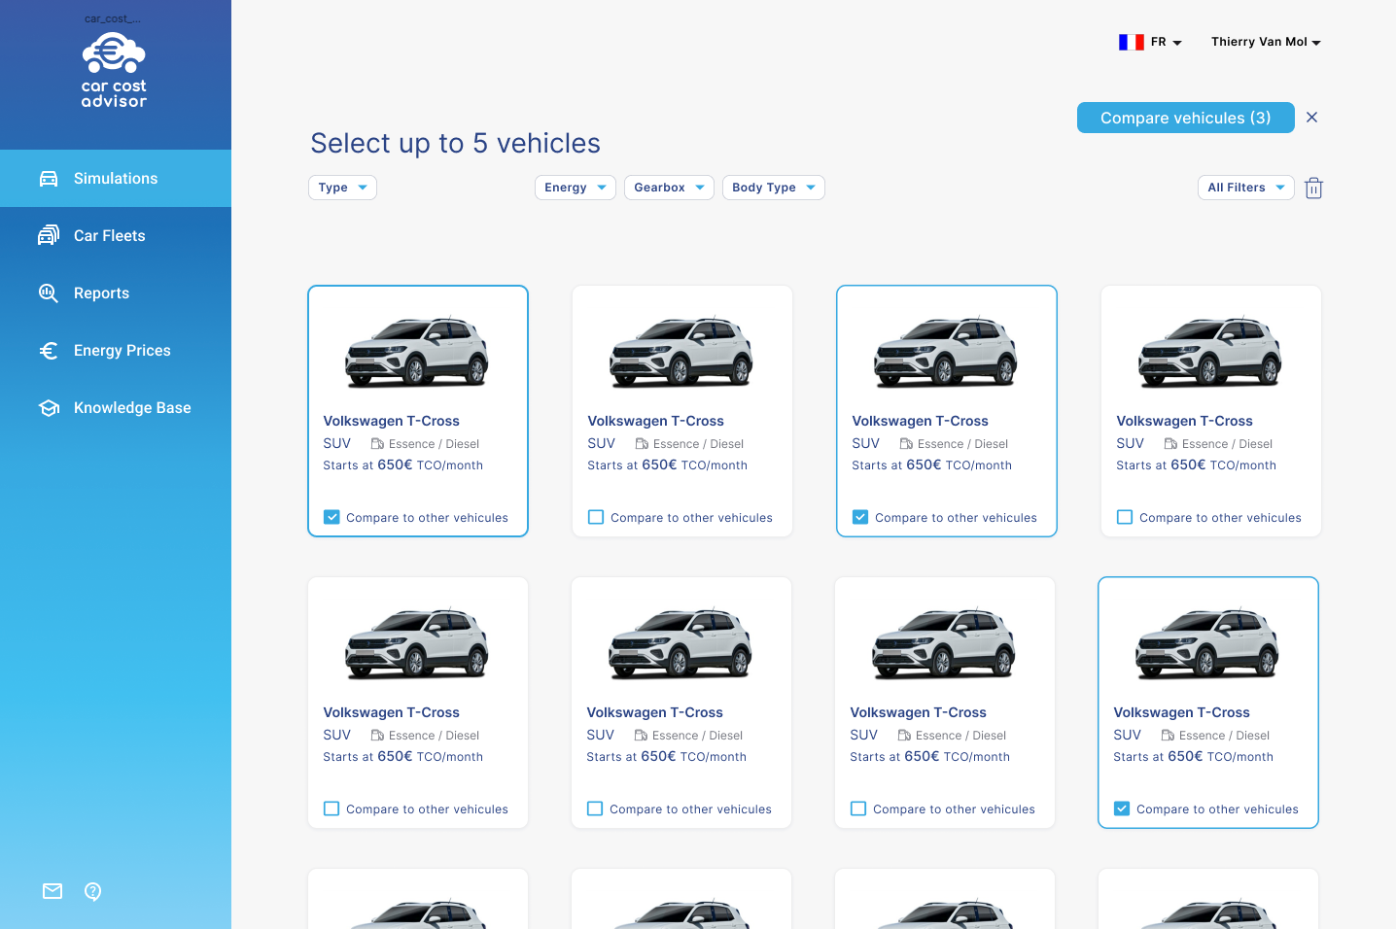
Task: Expand the Energy filter dropdown
Action: pos(576,188)
